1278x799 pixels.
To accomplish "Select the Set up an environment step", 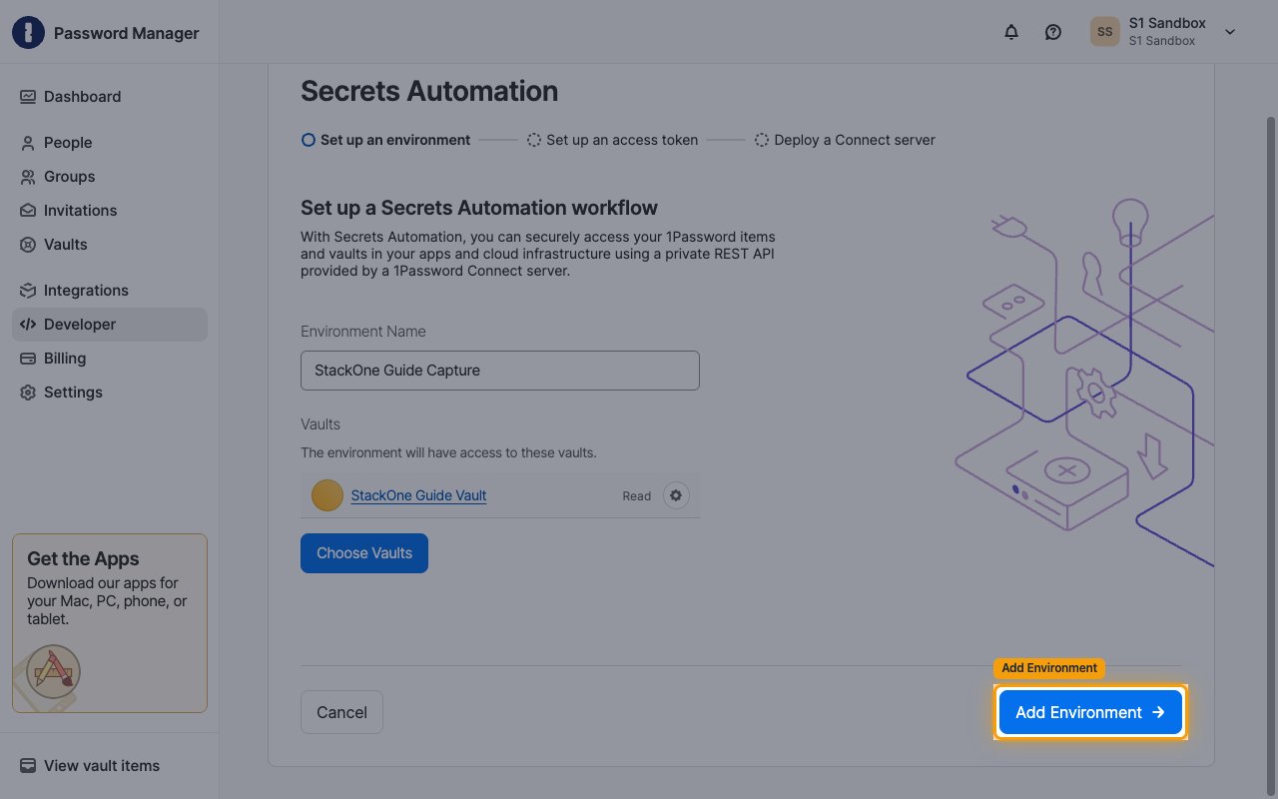I will [385, 141].
